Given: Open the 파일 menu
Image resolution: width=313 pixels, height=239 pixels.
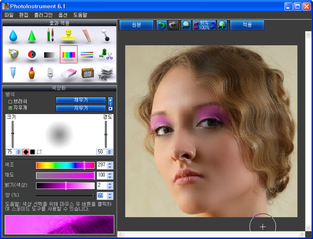Looking at the screenshot, I should [9, 15].
